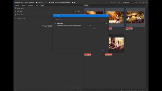Expand chevron after Этот компьютер breadcrumb
Image resolution: width=162 pixels, height=91 pixels.
[35, 2]
